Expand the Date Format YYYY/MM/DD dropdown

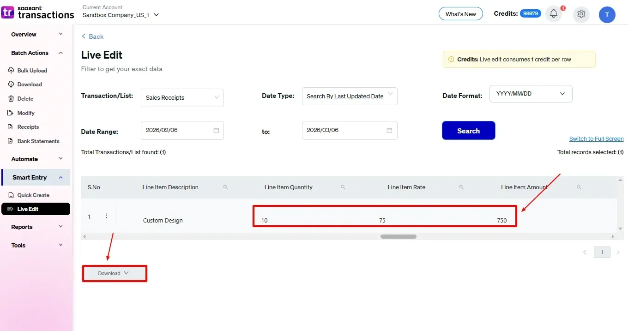tap(531, 94)
